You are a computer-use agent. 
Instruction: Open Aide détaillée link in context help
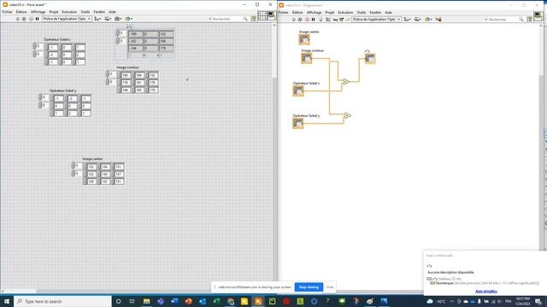pyautogui.click(x=486, y=292)
